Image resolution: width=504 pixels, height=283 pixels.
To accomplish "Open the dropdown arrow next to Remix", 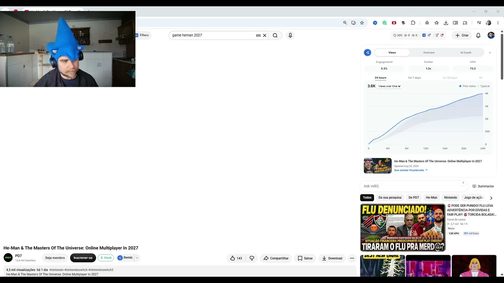I will 137,258.
